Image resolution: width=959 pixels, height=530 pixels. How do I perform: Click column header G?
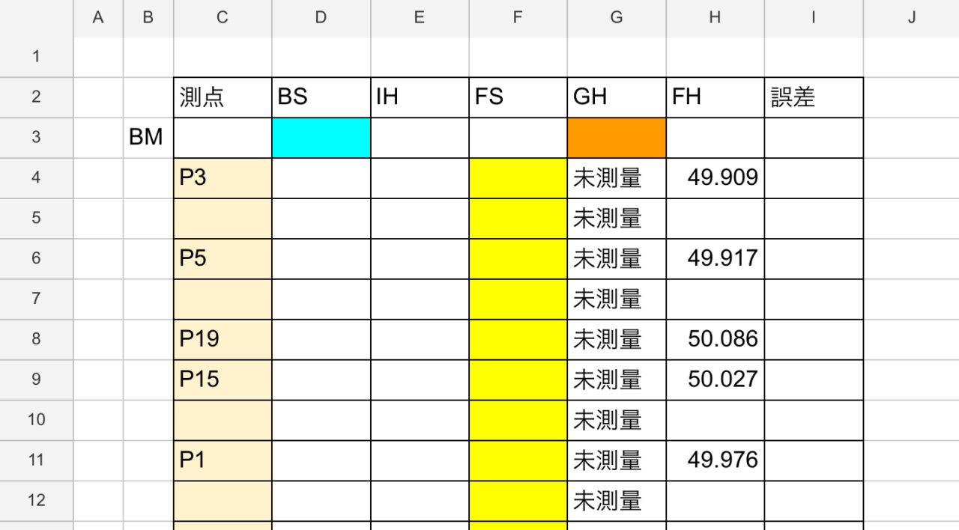point(617,18)
